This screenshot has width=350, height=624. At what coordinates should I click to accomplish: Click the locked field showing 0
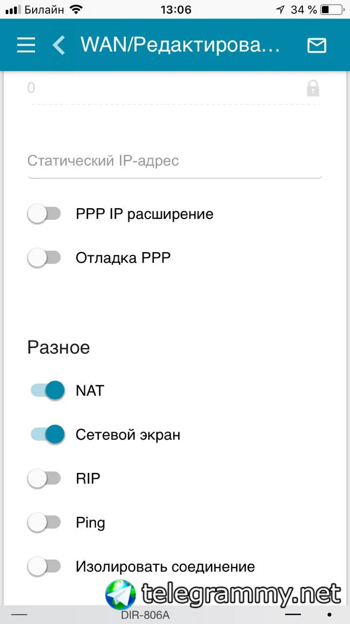[161, 88]
